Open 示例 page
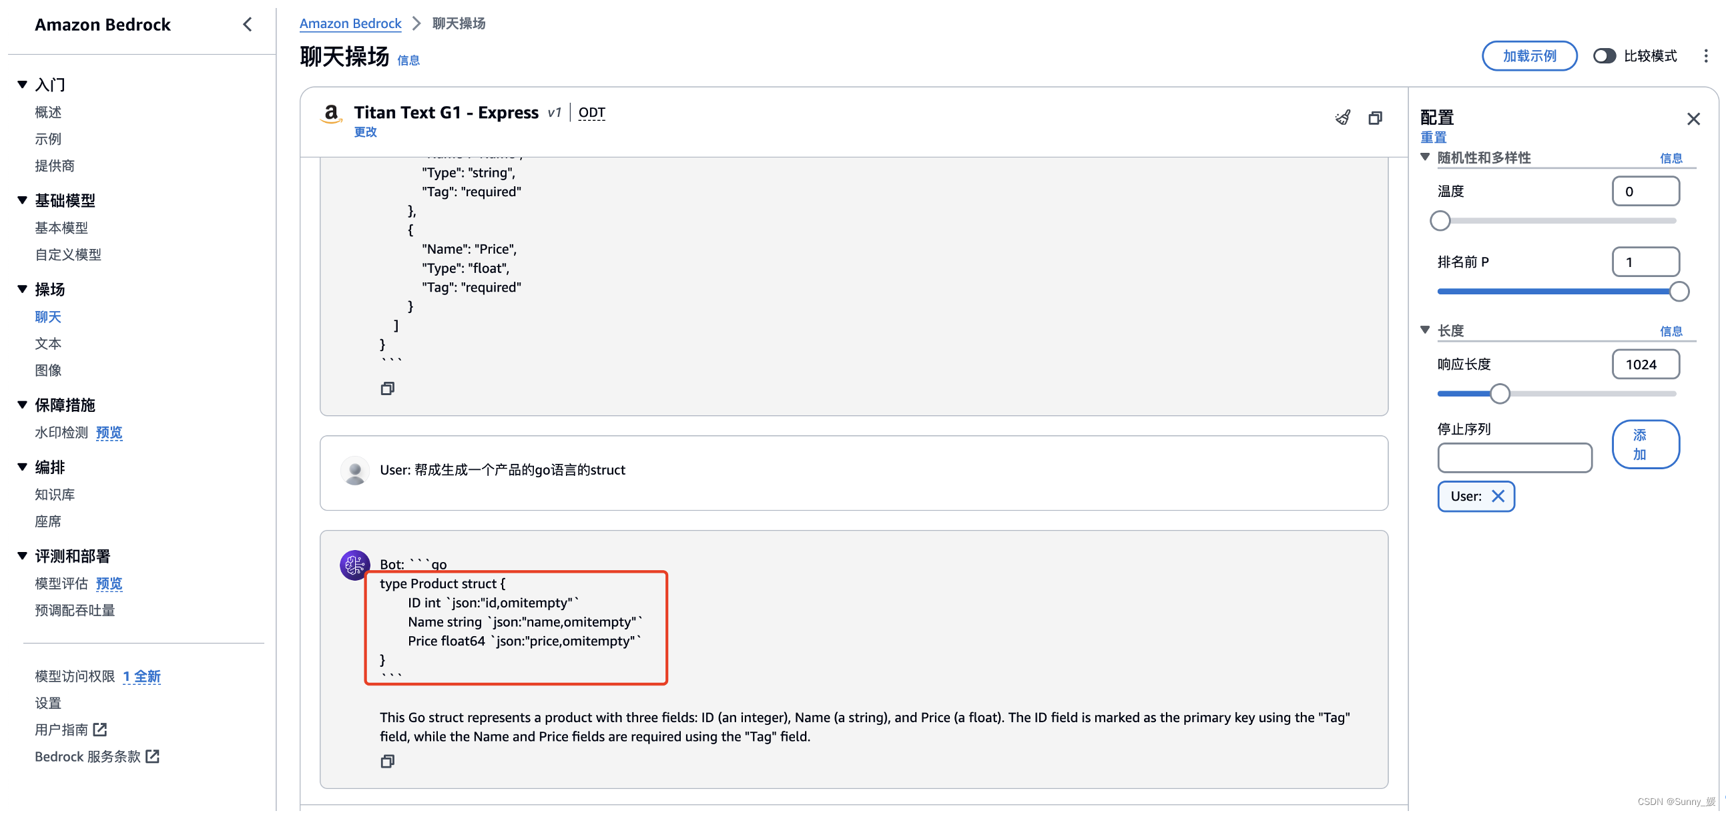Screen dimensions: 1726x813 point(48,139)
